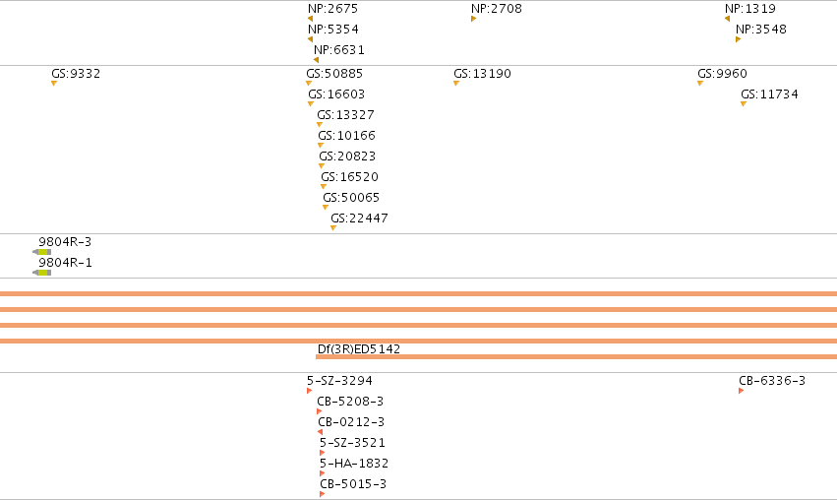Click the triangle marker under GS:11734
This screenshot has width=837, height=500.
pos(744,104)
